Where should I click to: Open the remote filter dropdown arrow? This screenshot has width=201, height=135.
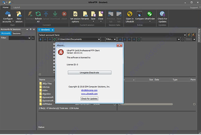pos(194,39)
